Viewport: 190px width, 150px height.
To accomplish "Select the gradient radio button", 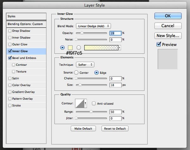I will pos(79,48).
